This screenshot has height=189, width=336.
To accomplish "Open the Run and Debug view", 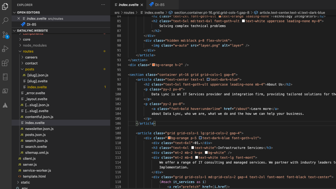I will point(5,49).
